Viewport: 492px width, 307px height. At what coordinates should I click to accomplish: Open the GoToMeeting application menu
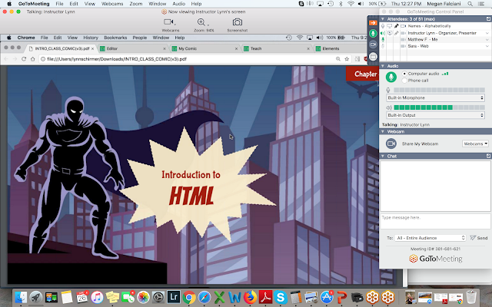(34, 4)
